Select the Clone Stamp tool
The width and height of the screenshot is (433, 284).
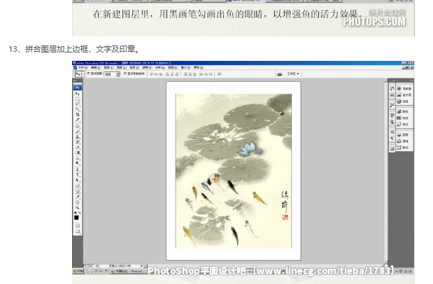78,136
